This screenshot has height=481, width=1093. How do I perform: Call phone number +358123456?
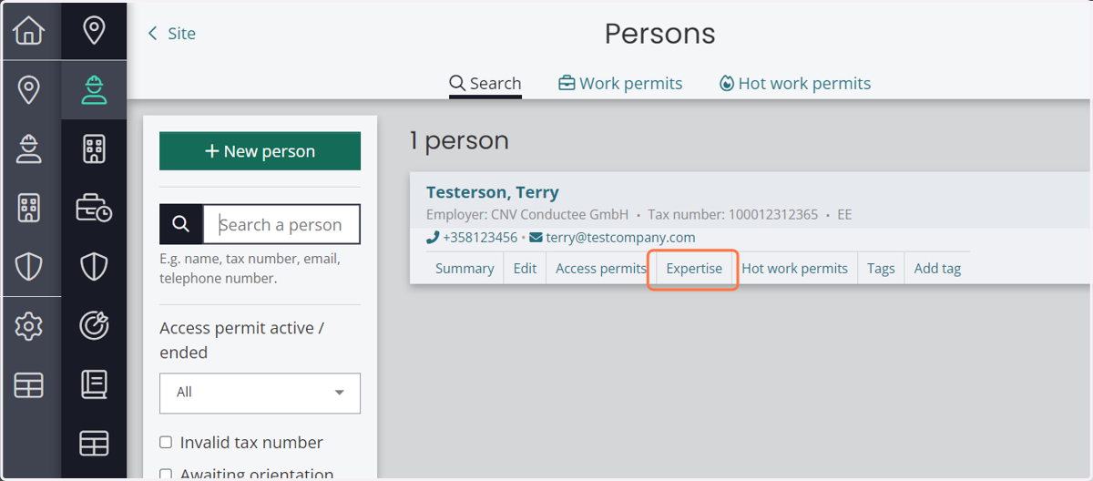pos(472,238)
